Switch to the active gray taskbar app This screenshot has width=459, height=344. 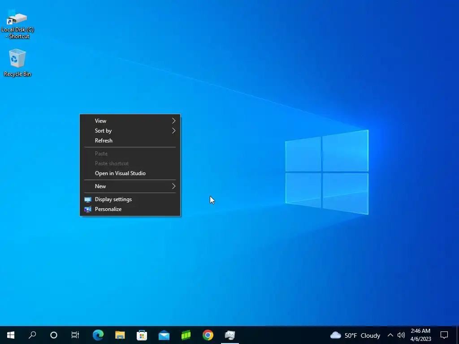(230, 335)
